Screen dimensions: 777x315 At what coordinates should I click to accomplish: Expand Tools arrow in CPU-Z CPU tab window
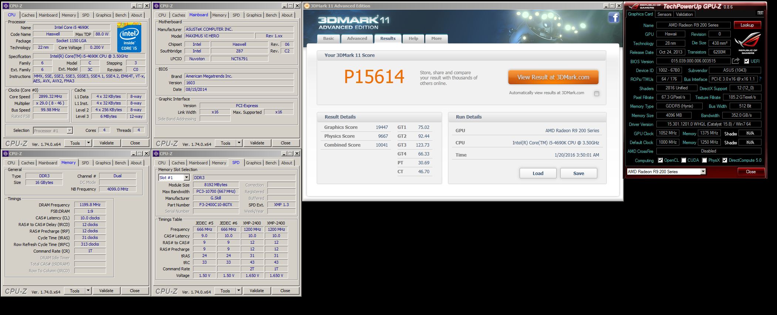tap(88, 143)
